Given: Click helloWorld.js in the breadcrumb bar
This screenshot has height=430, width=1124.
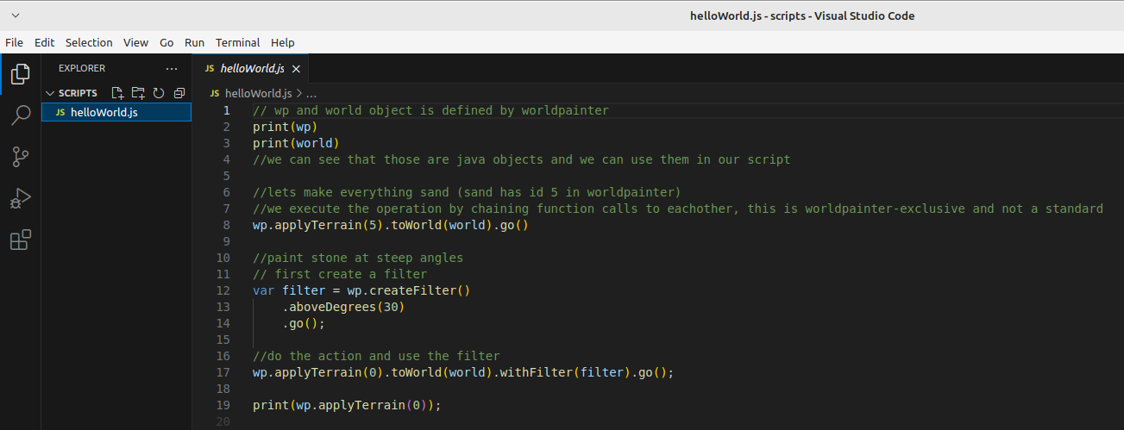Looking at the screenshot, I should click(258, 93).
